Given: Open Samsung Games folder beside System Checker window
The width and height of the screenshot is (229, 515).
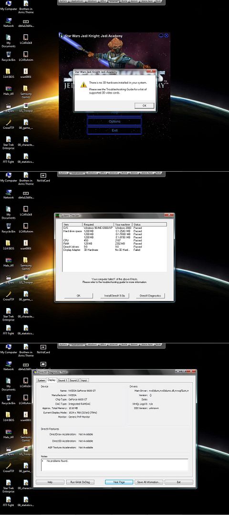Looking at the screenshot, I should tap(26, 264).
